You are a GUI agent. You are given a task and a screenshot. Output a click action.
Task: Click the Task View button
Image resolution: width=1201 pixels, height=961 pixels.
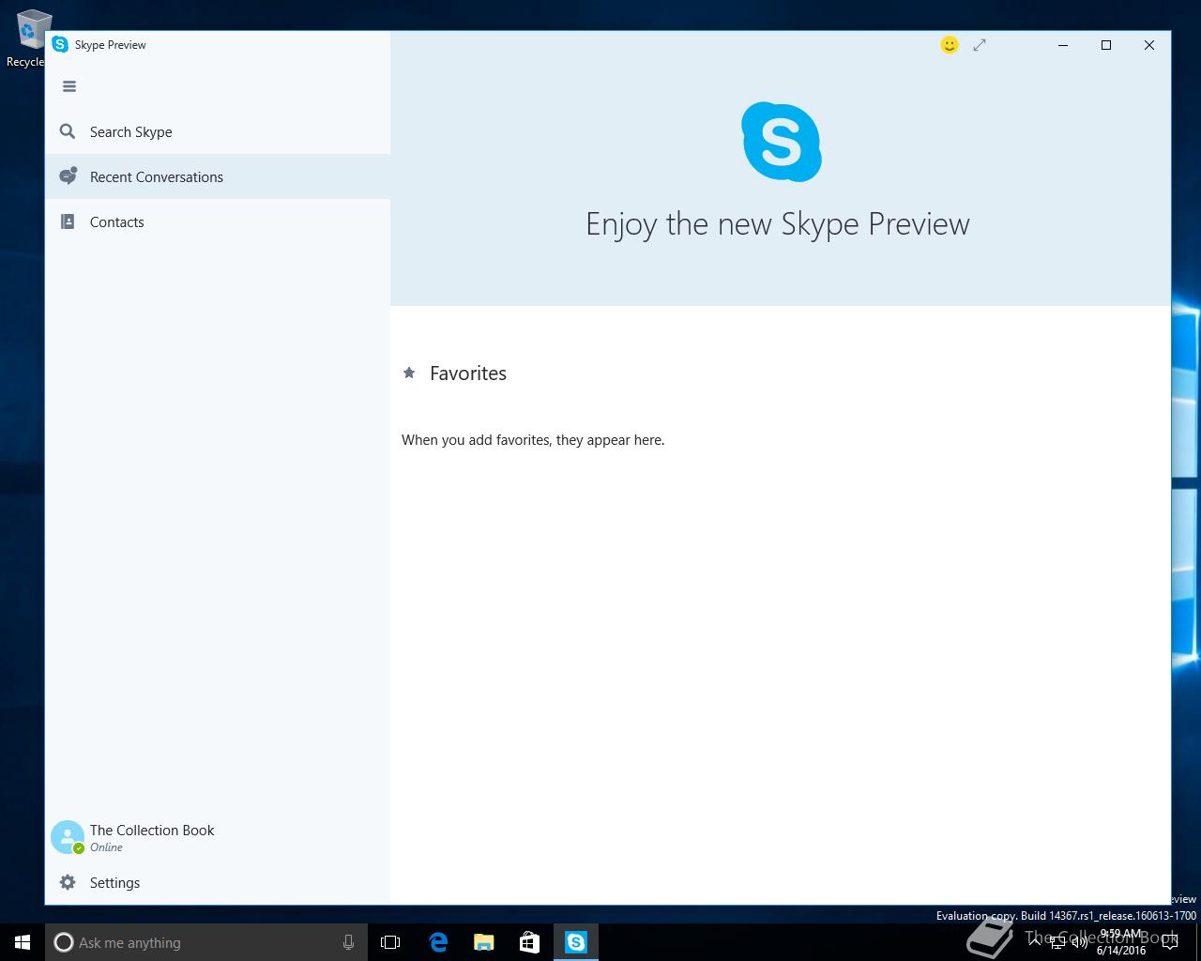pyautogui.click(x=390, y=942)
